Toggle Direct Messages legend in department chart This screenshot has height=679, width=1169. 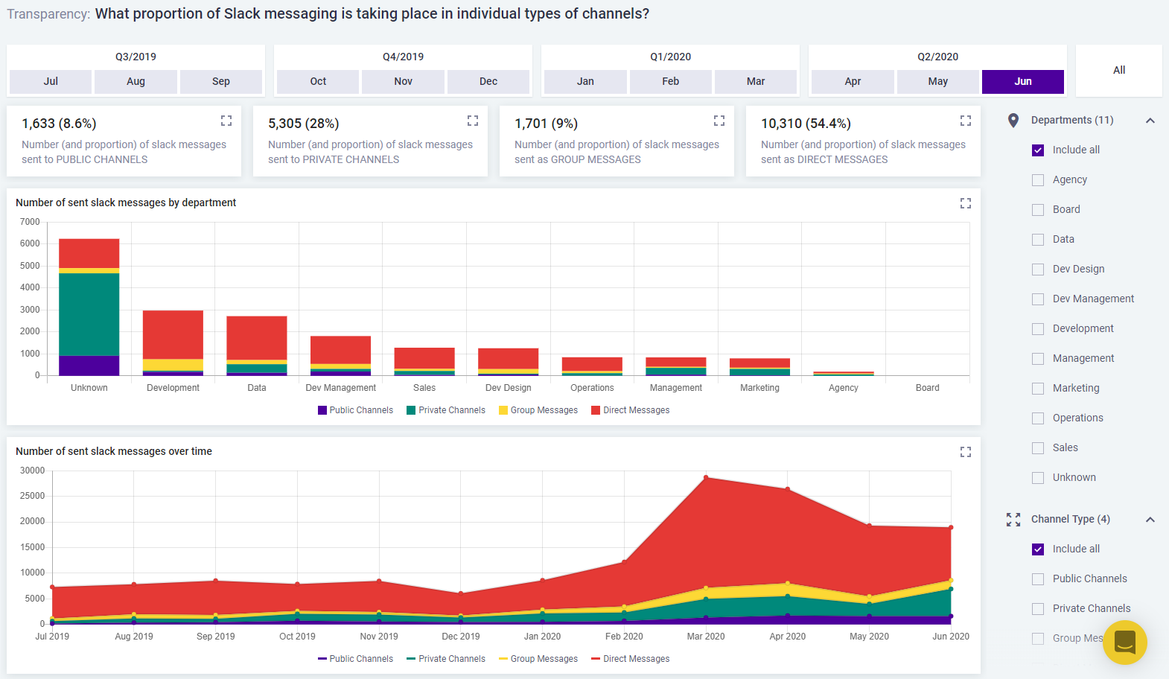point(631,410)
